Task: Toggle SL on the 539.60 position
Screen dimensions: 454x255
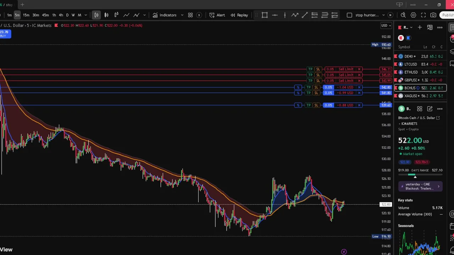Action: [x=316, y=105]
